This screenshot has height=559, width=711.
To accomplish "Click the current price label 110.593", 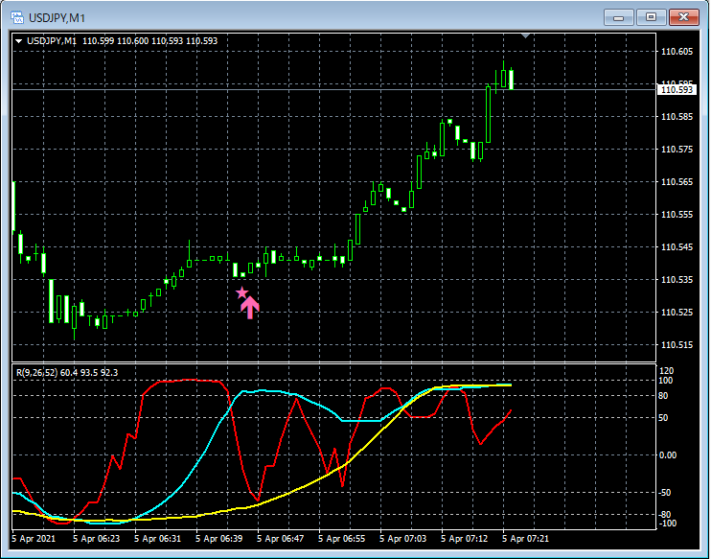I will [x=676, y=90].
